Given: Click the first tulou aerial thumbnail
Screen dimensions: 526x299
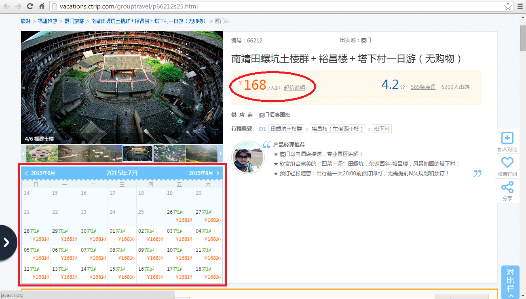Looking at the screenshot, I should (x=42, y=154).
